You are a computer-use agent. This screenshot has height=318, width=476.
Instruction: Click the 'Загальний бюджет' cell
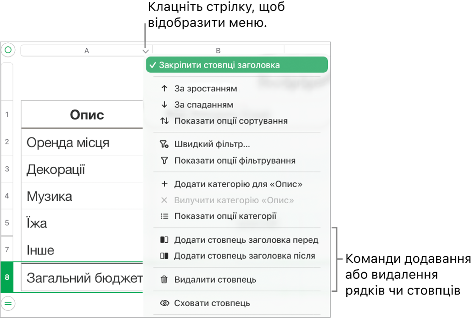82,278
